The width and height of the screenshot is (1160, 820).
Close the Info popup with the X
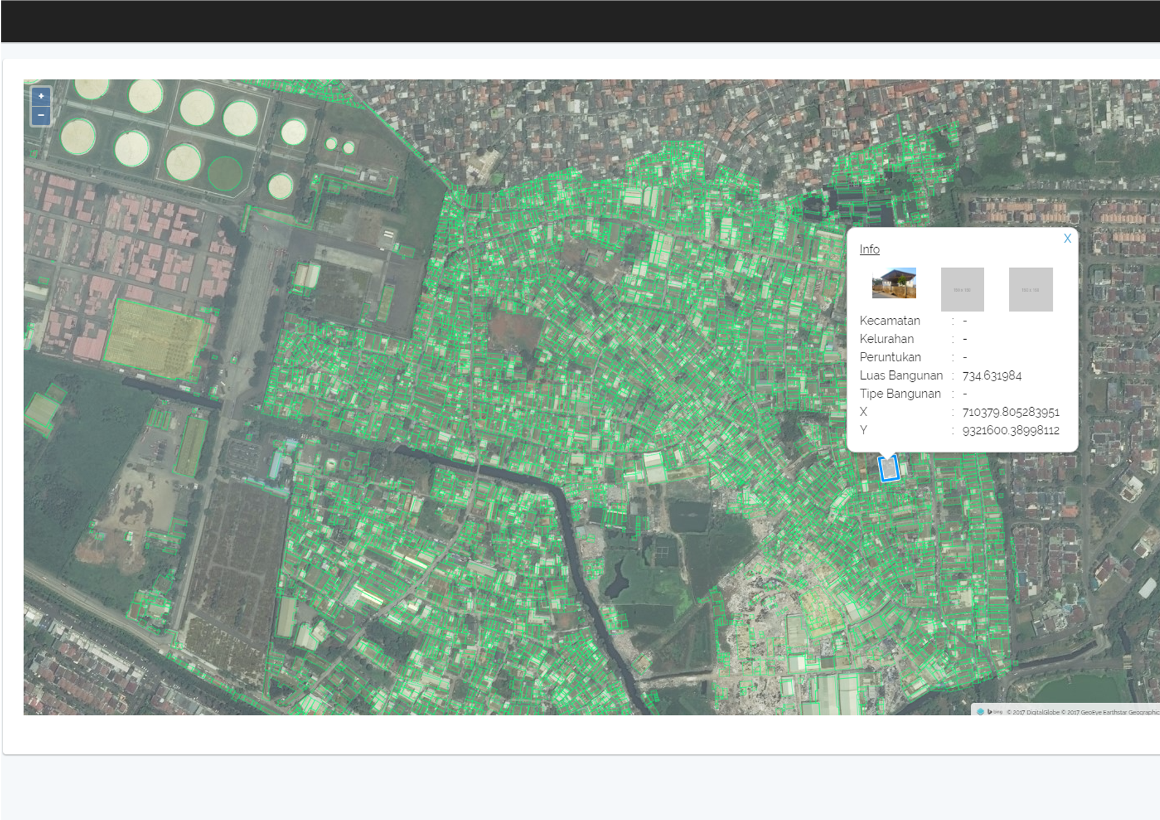[x=1067, y=239]
